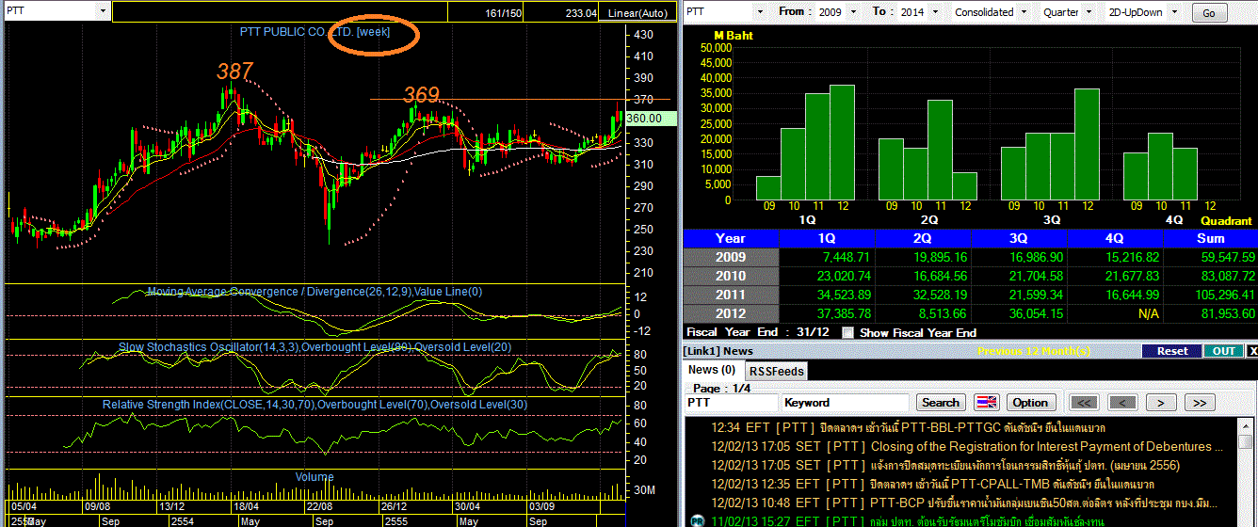Viewport: 1258px width, 527px height.
Task: Open the 11/02/13 15:27 EFT news item
Action: [x=962, y=520]
